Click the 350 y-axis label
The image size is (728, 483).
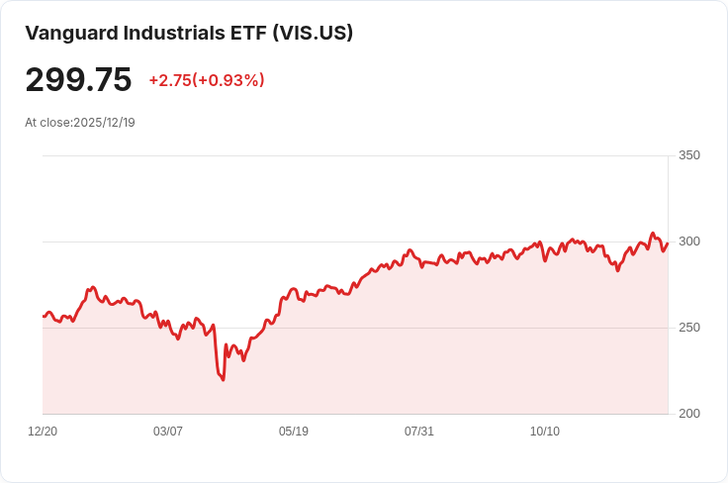pyautogui.click(x=689, y=155)
